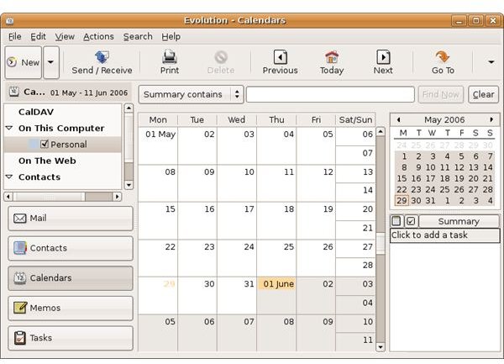Click the Sat/Sun column header

(355, 119)
